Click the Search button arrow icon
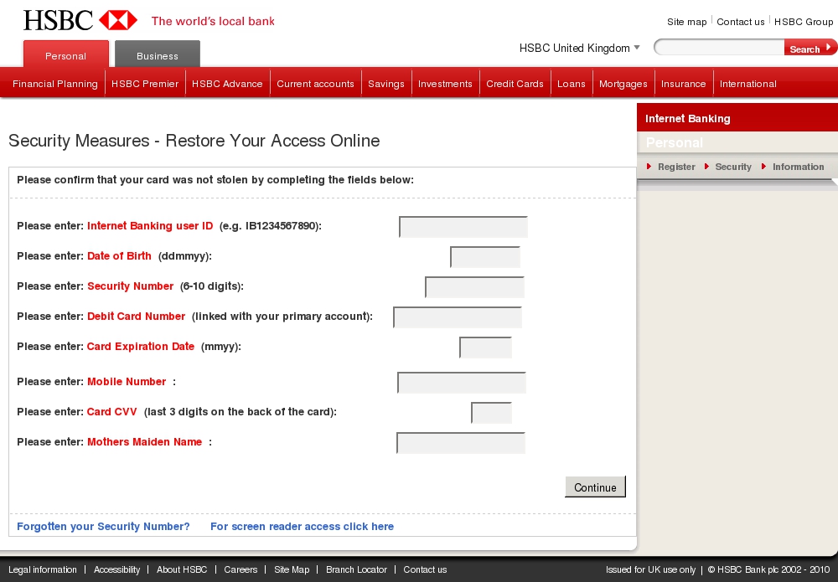The image size is (838, 582). pos(829,47)
